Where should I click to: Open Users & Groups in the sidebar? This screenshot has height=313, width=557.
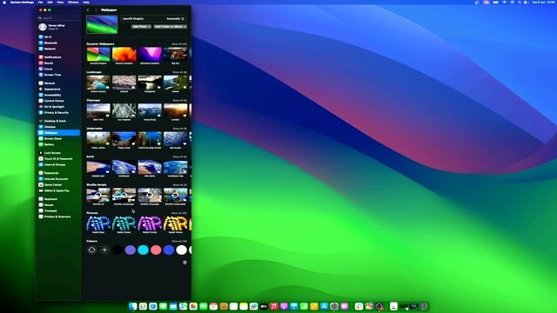58,164
